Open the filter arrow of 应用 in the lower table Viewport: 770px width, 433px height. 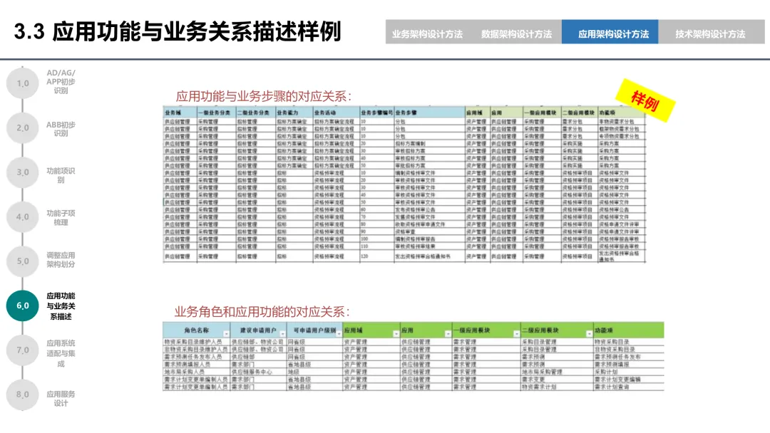447,334
